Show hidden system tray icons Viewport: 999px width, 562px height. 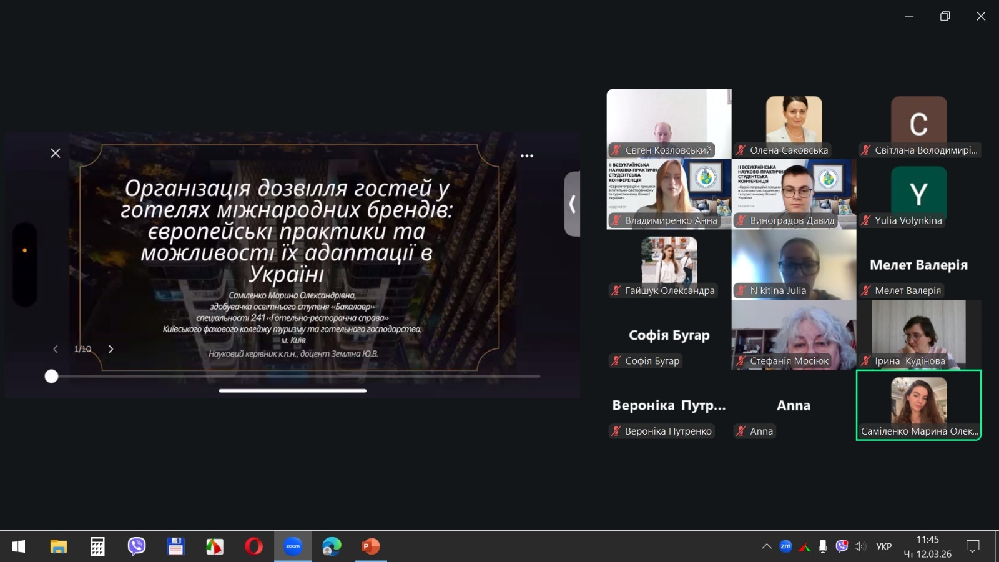(767, 546)
